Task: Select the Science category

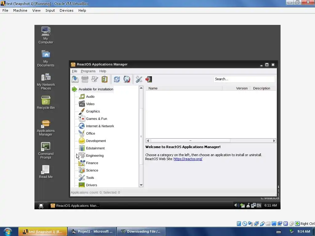Action: click(x=92, y=170)
